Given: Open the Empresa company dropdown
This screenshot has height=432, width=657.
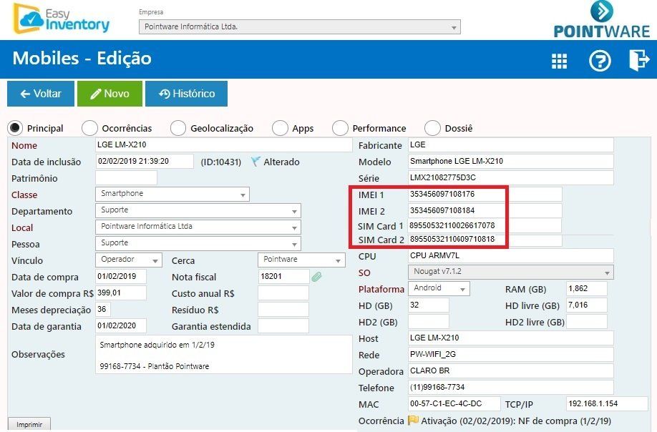Looking at the screenshot, I should tap(300, 26).
